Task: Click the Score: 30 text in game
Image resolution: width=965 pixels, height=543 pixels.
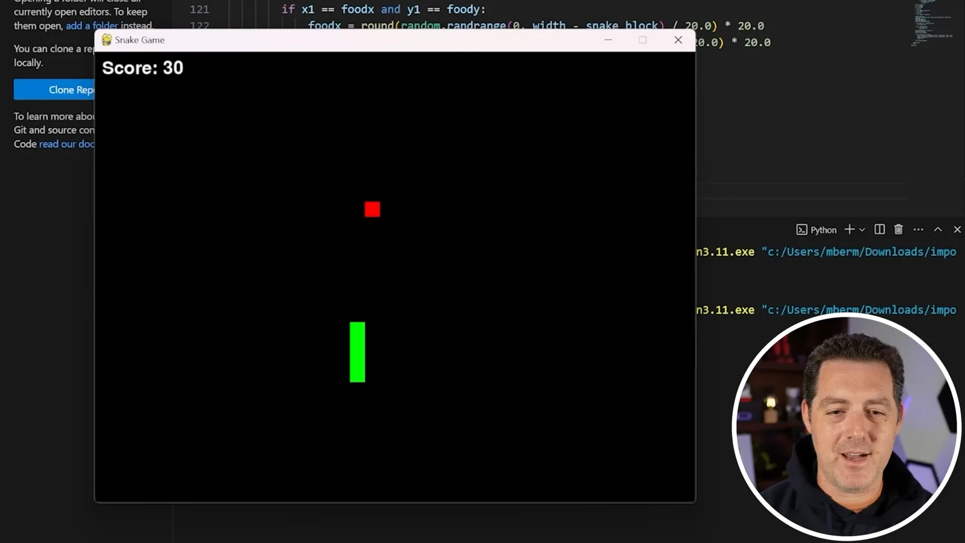Action: tap(142, 68)
